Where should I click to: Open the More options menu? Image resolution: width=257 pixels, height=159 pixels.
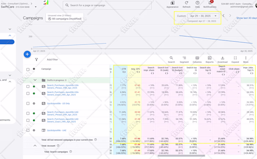point(246,58)
